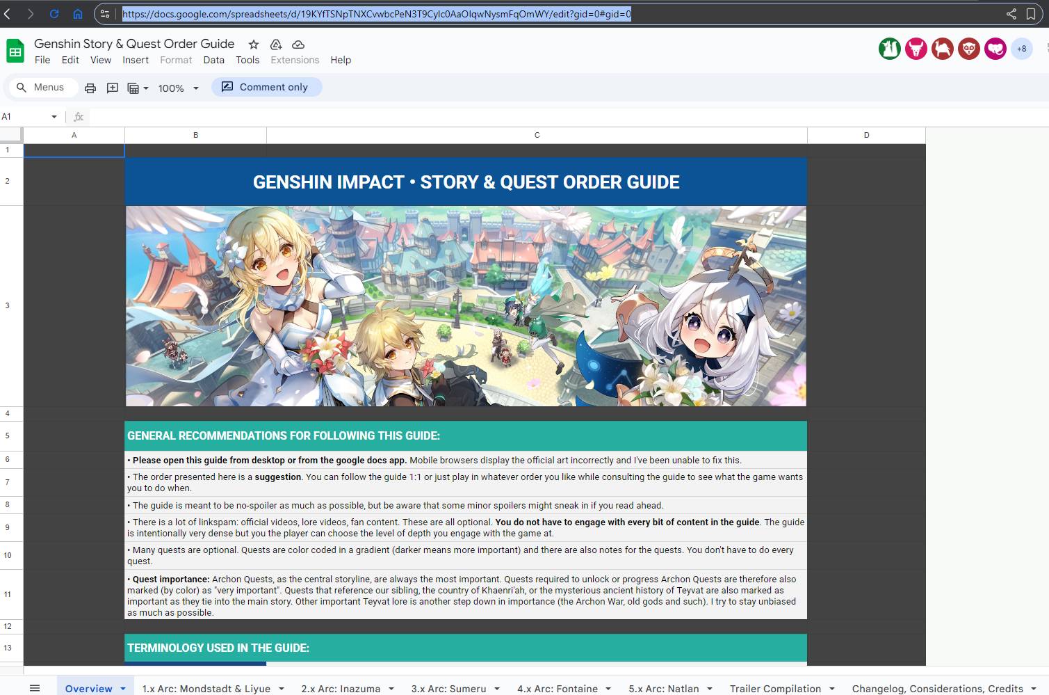1049x695 pixels.
Task: Click the insert comment icon
Action: (113, 88)
